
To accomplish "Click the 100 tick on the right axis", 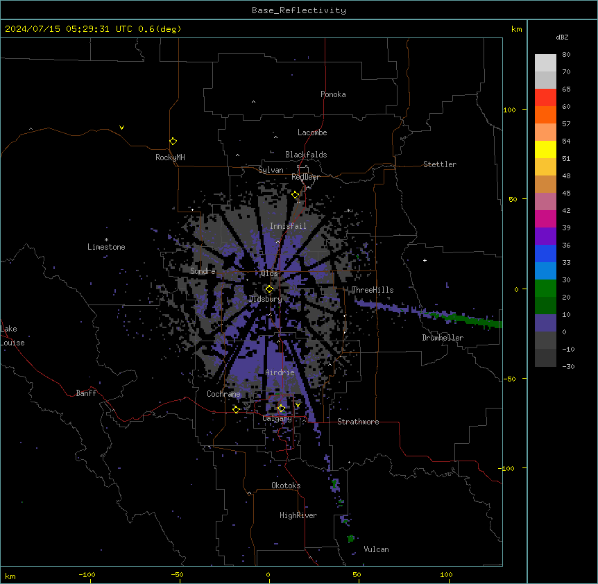I will 509,110.
